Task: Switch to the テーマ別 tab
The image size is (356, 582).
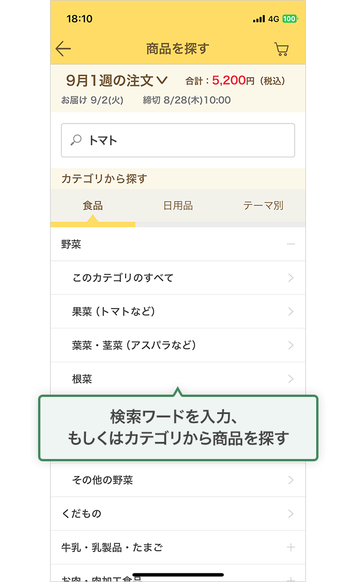Action: [263, 206]
